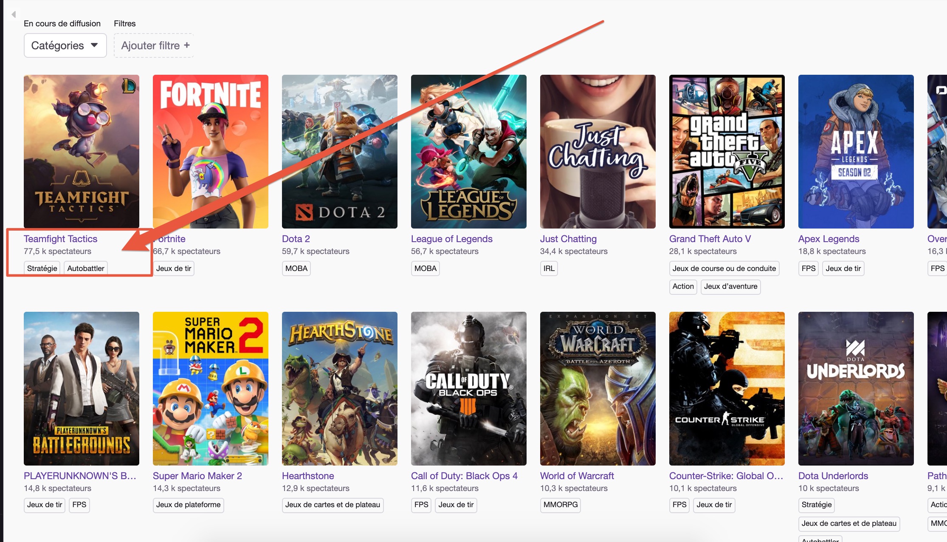Viewport: 947px width, 542px height.
Task: Choose the Jeux de course ou de conduite tag
Action: [724, 268]
